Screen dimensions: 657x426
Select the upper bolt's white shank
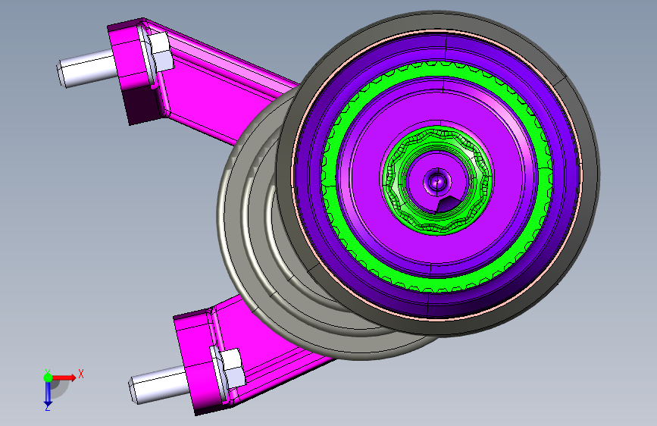[86, 68]
